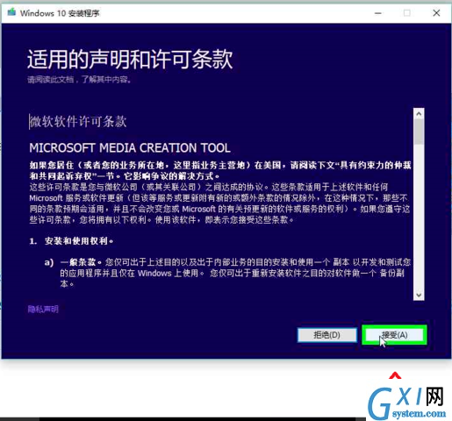Click the MICROSOFT MEDIA CREATION TOOL text
Viewport: 452px width, 421px height.
[x=130, y=148]
